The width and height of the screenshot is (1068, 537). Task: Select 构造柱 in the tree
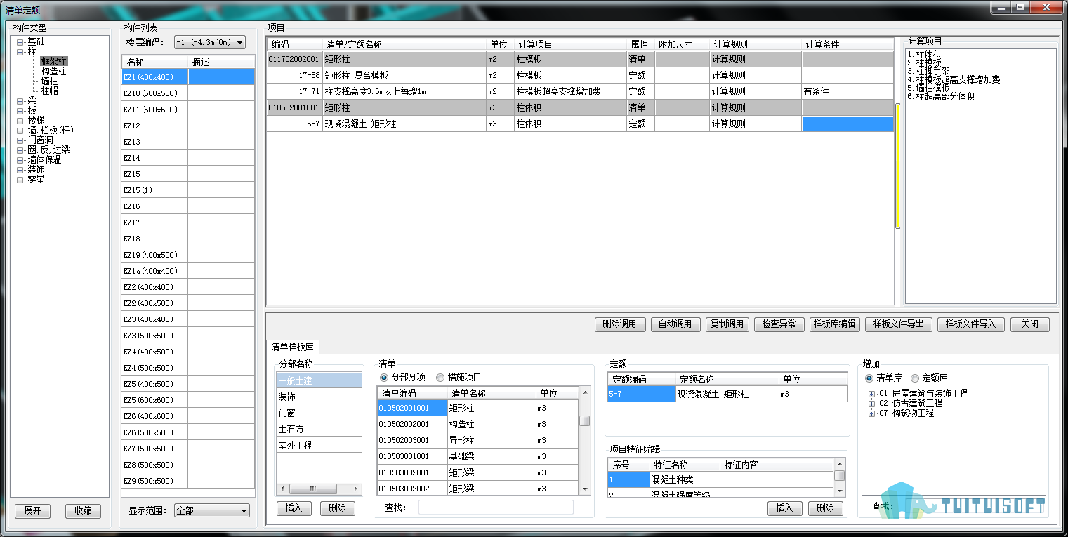pos(54,72)
